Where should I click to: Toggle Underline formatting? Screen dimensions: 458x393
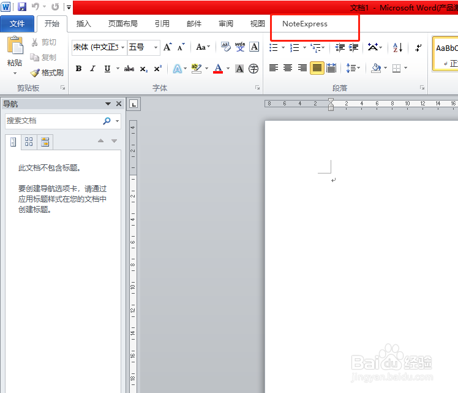click(x=108, y=69)
